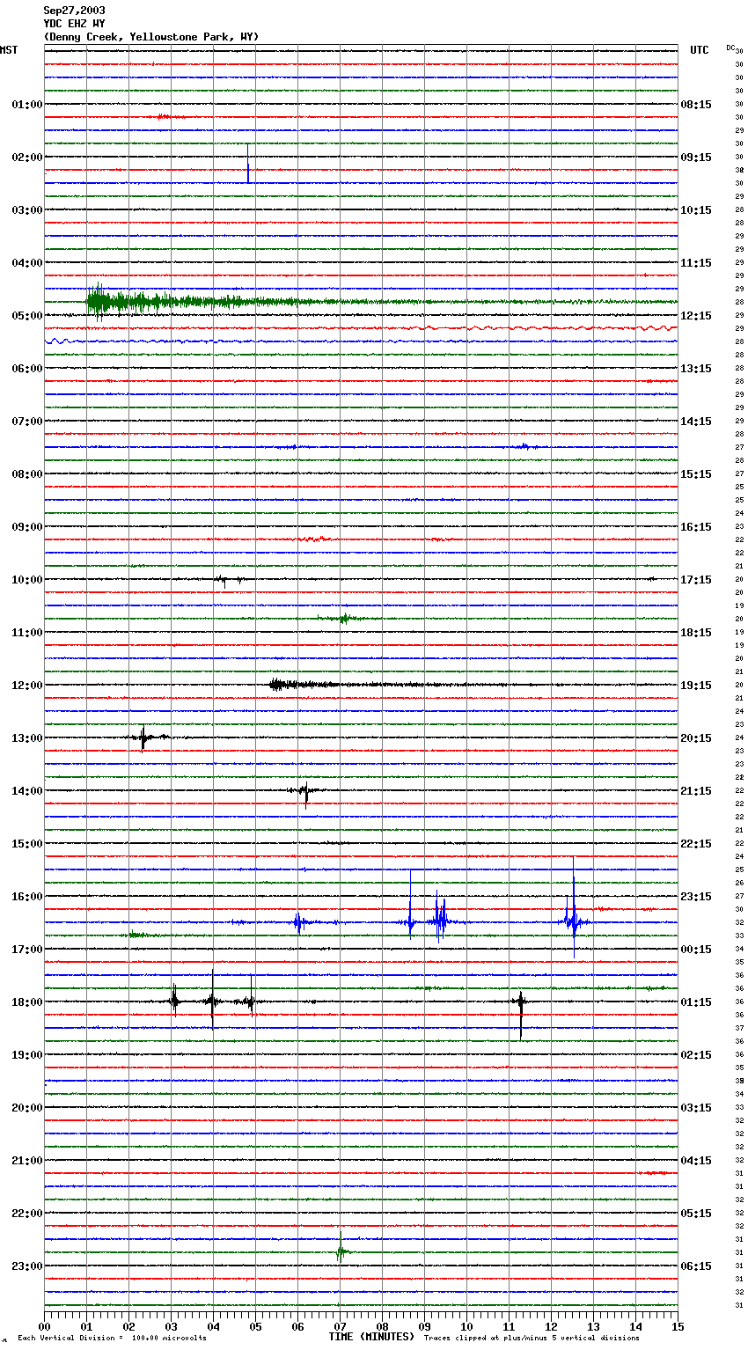This screenshot has height=1350, width=748.
Task: Click the 14:00 MST time label
Action: [27, 791]
